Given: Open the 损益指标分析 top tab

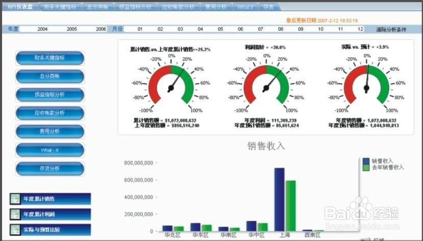Looking at the screenshot, I should point(135,7).
